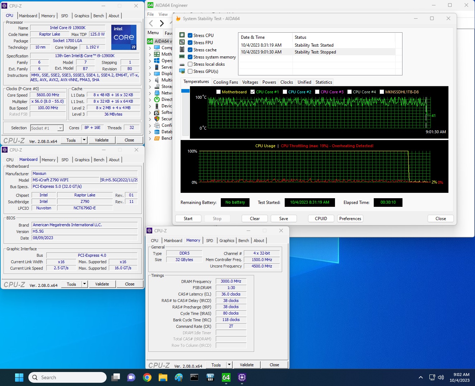This screenshot has width=475, height=386.
Task: Switch to the Voltages tab
Action: click(250, 82)
